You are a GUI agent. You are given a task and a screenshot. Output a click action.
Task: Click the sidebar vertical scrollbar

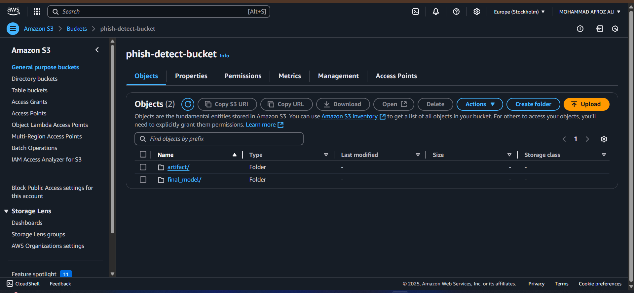[112, 138]
